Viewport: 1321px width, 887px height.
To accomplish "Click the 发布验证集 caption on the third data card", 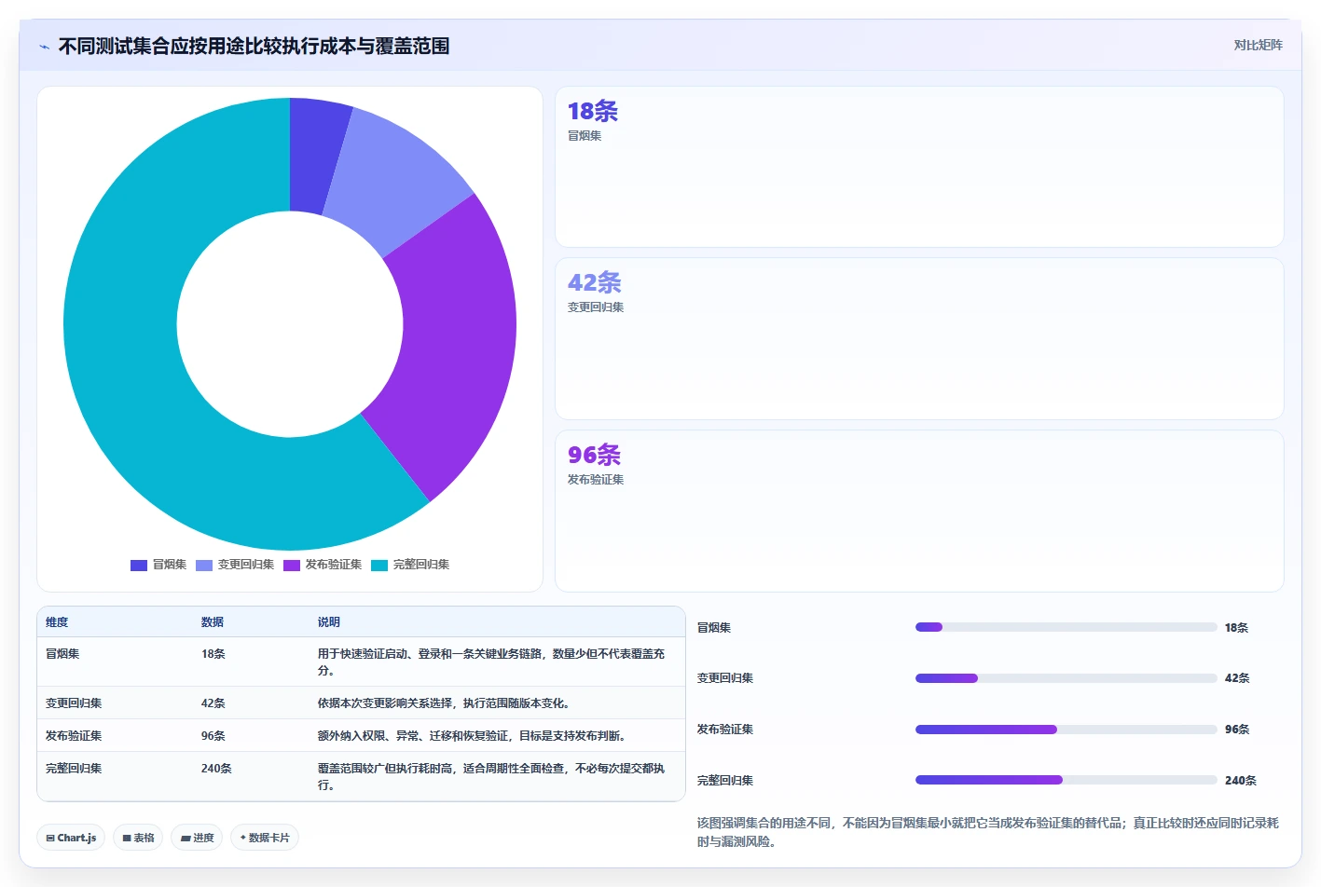I will point(596,480).
